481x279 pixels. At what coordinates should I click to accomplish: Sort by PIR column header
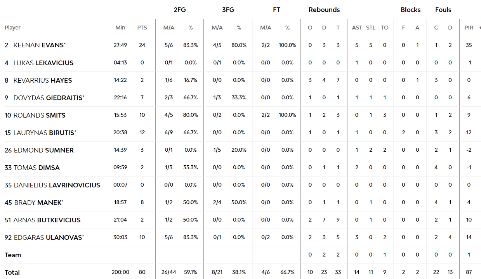point(469,28)
